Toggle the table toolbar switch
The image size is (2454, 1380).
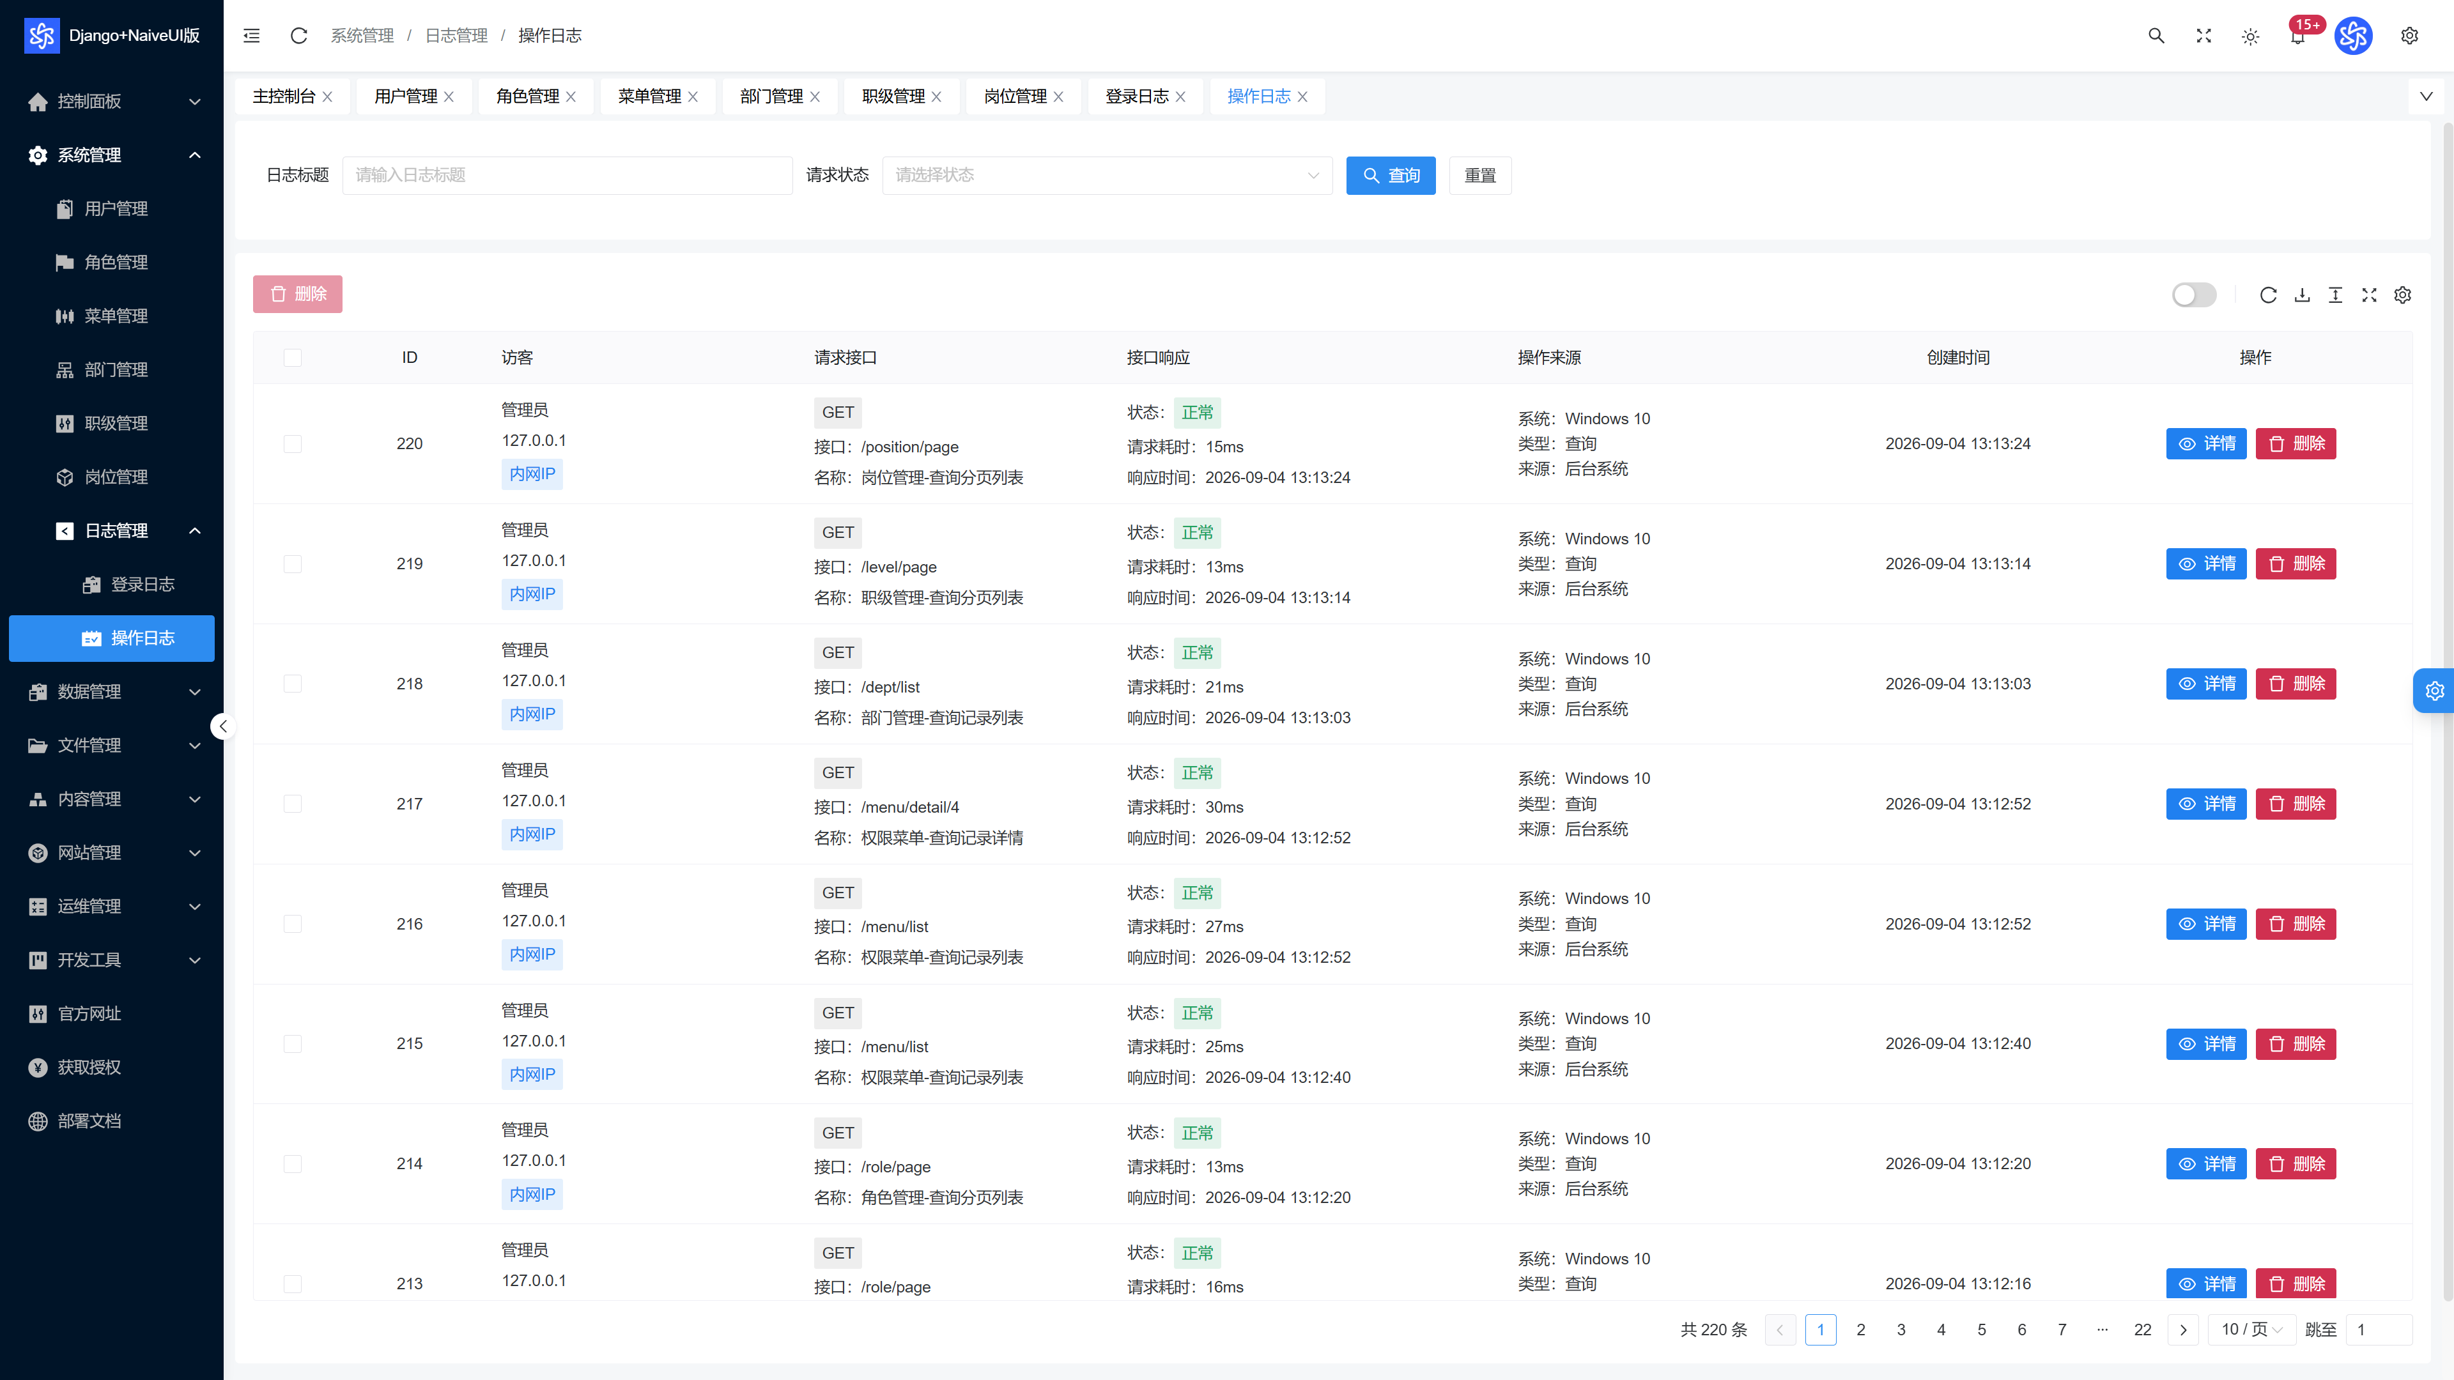coord(2194,295)
